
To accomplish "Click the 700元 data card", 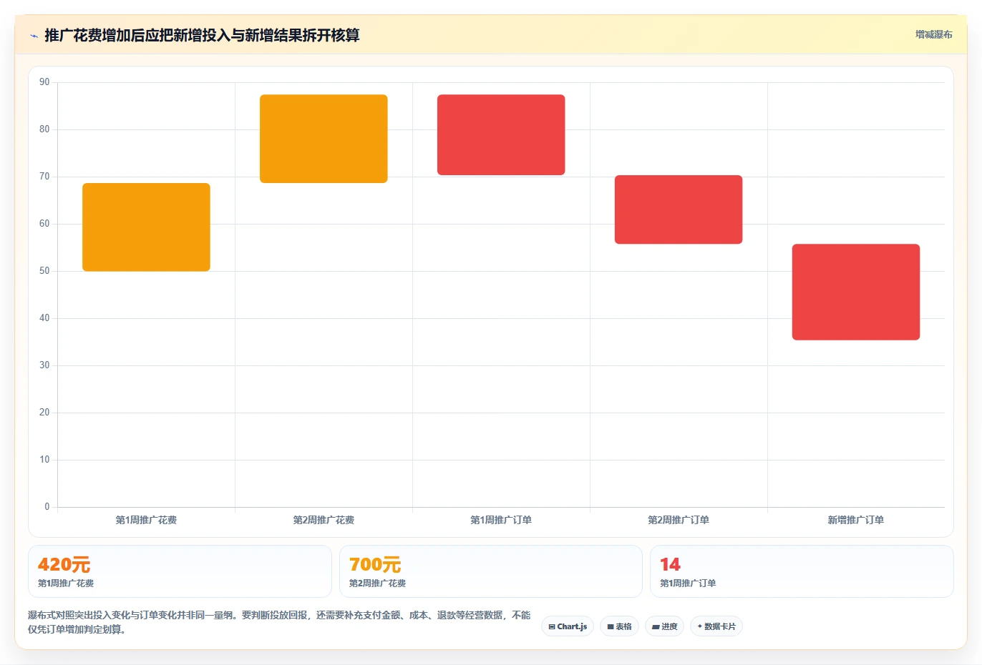I will (x=490, y=571).
